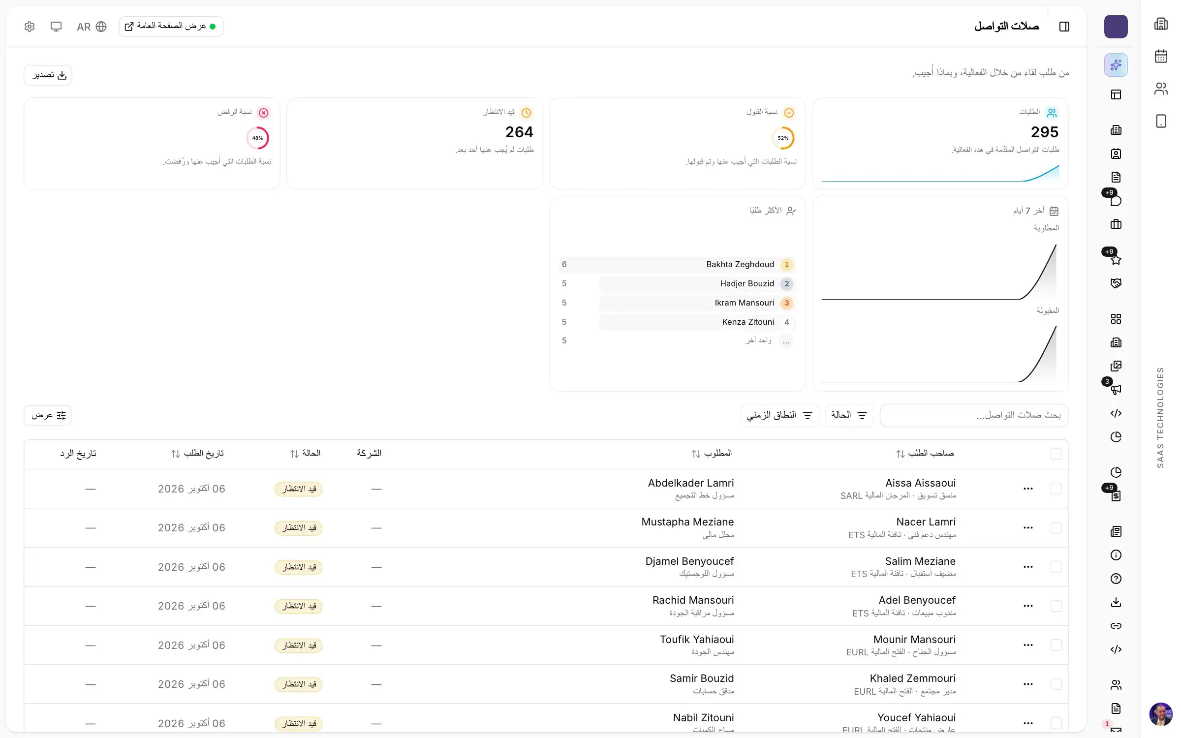Open the four-squares grid icon in sidebar
The image size is (1181, 738).
[x=1116, y=319]
